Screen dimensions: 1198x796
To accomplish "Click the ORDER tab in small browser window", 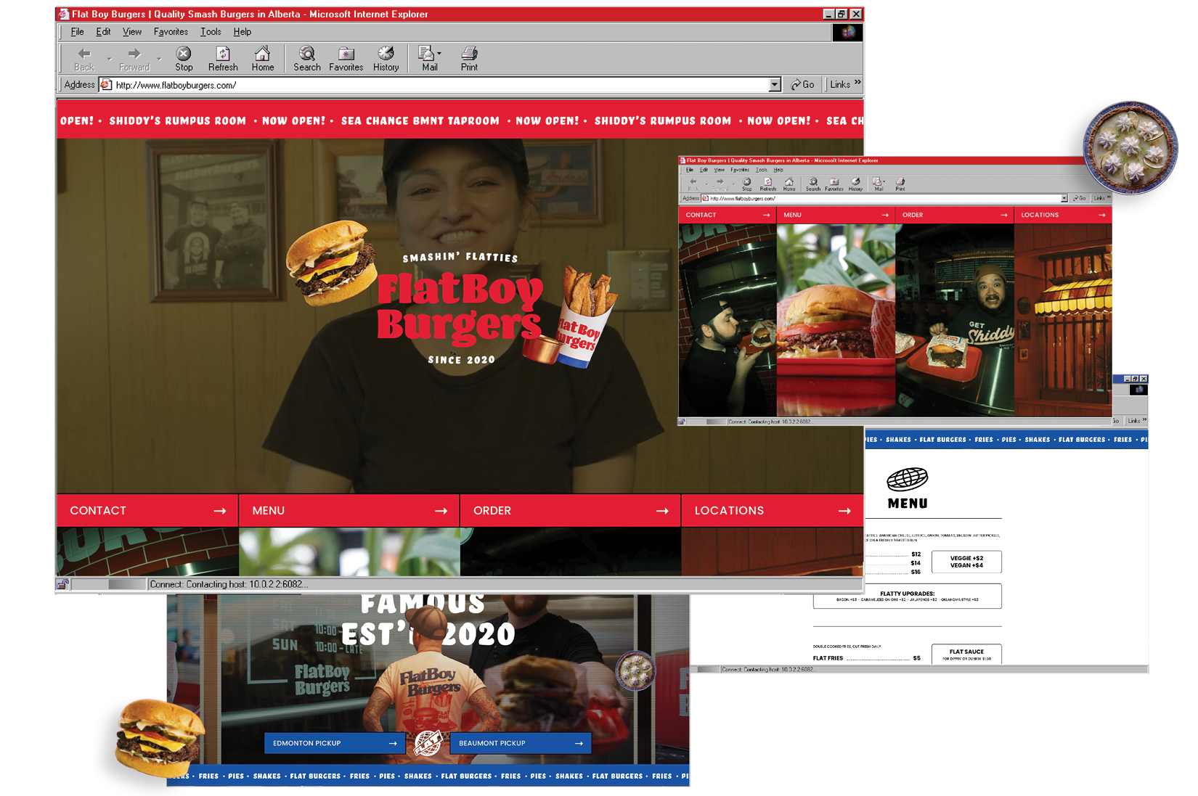I will (x=955, y=215).
